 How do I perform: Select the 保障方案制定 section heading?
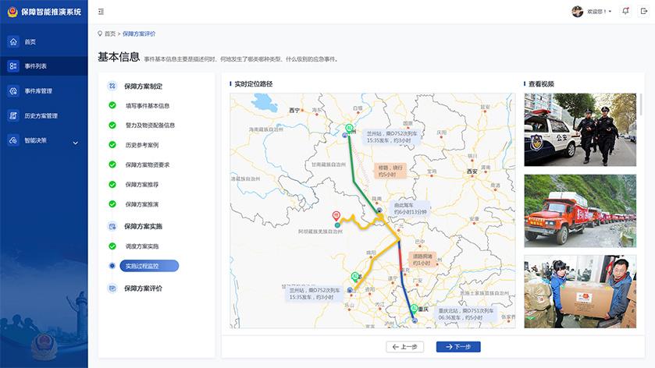point(144,87)
